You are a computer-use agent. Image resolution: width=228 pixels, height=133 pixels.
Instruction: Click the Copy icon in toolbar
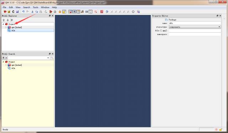[x=36, y=12]
